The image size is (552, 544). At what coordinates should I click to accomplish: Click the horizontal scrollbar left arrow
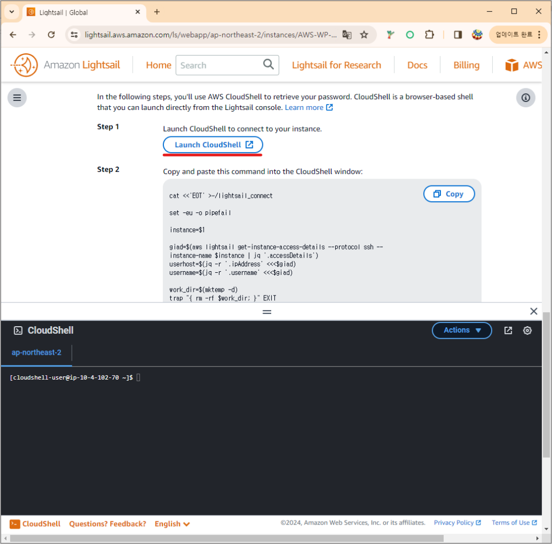(x=5, y=539)
